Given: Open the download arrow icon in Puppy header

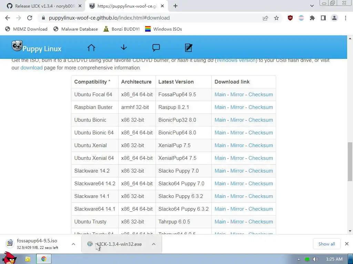Looking at the screenshot, I should tap(124, 47).
